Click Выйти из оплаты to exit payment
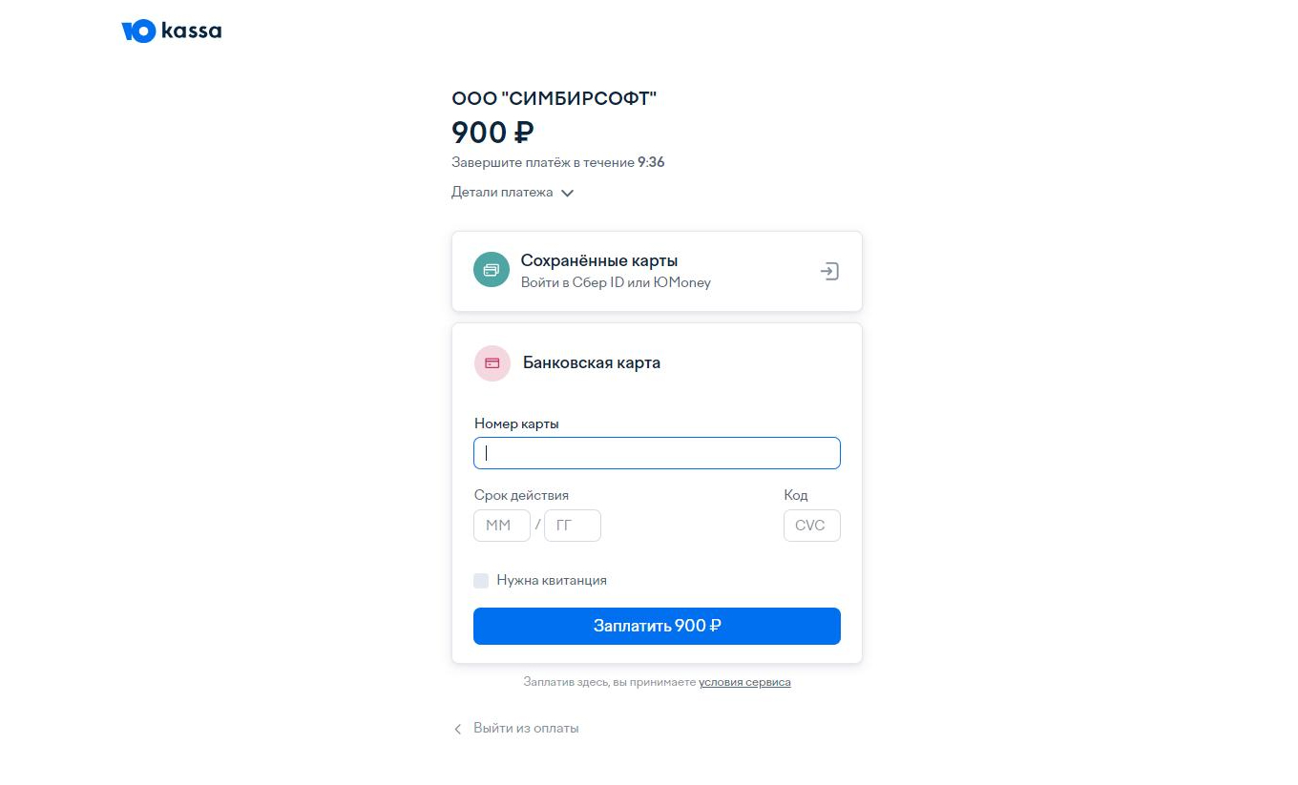This screenshot has height=785, width=1298. [526, 728]
